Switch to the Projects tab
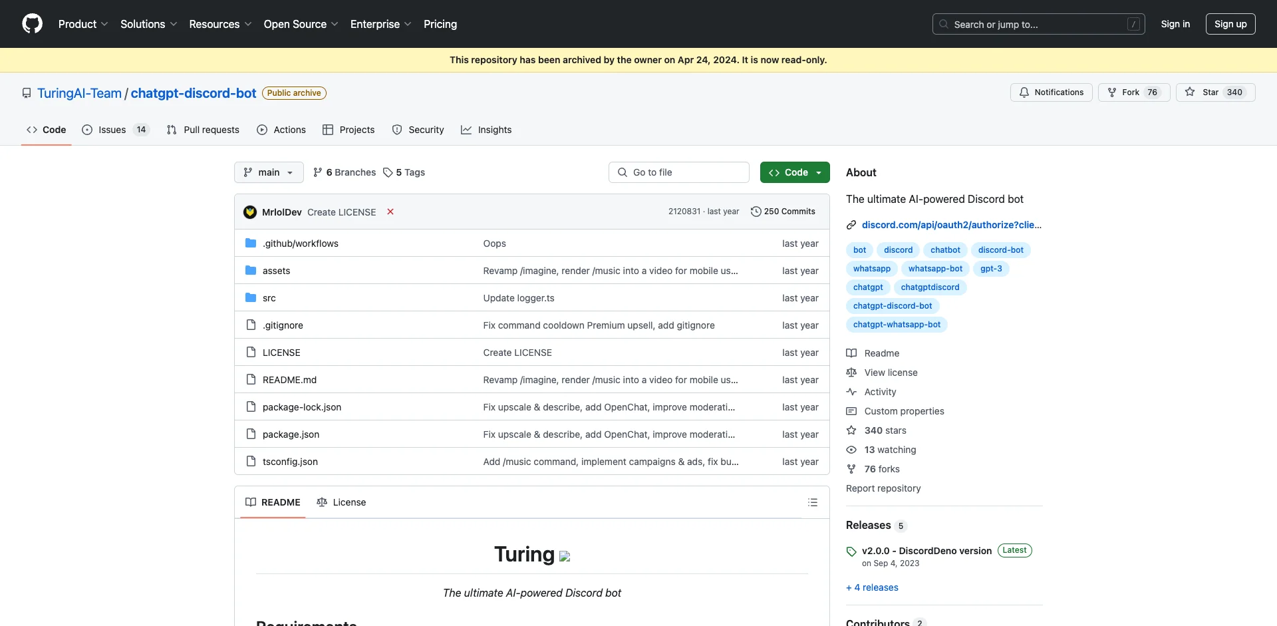The width and height of the screenshot is (1277, 626). coord(349,130)
